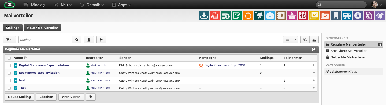The height and width of the screenshot is (105, 386).
Task: Open the yellow stacked tasks checkmark icon
Action: pos(314,16)
